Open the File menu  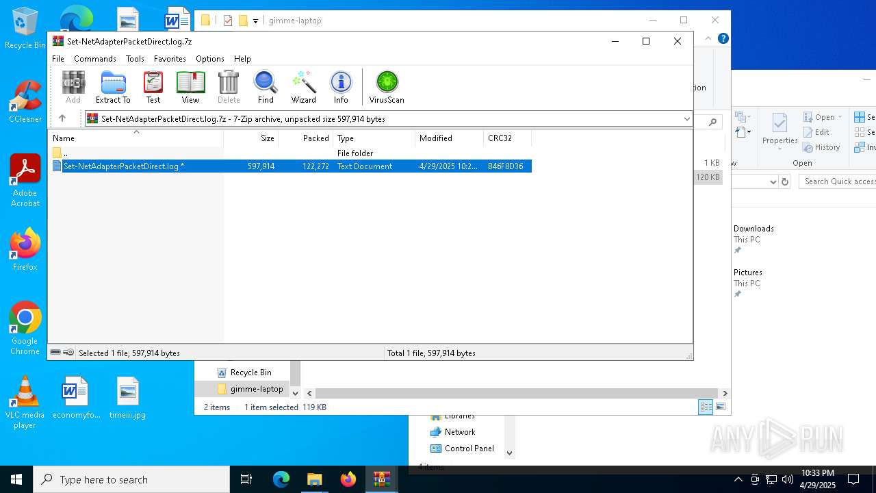[x=58, y=59]
